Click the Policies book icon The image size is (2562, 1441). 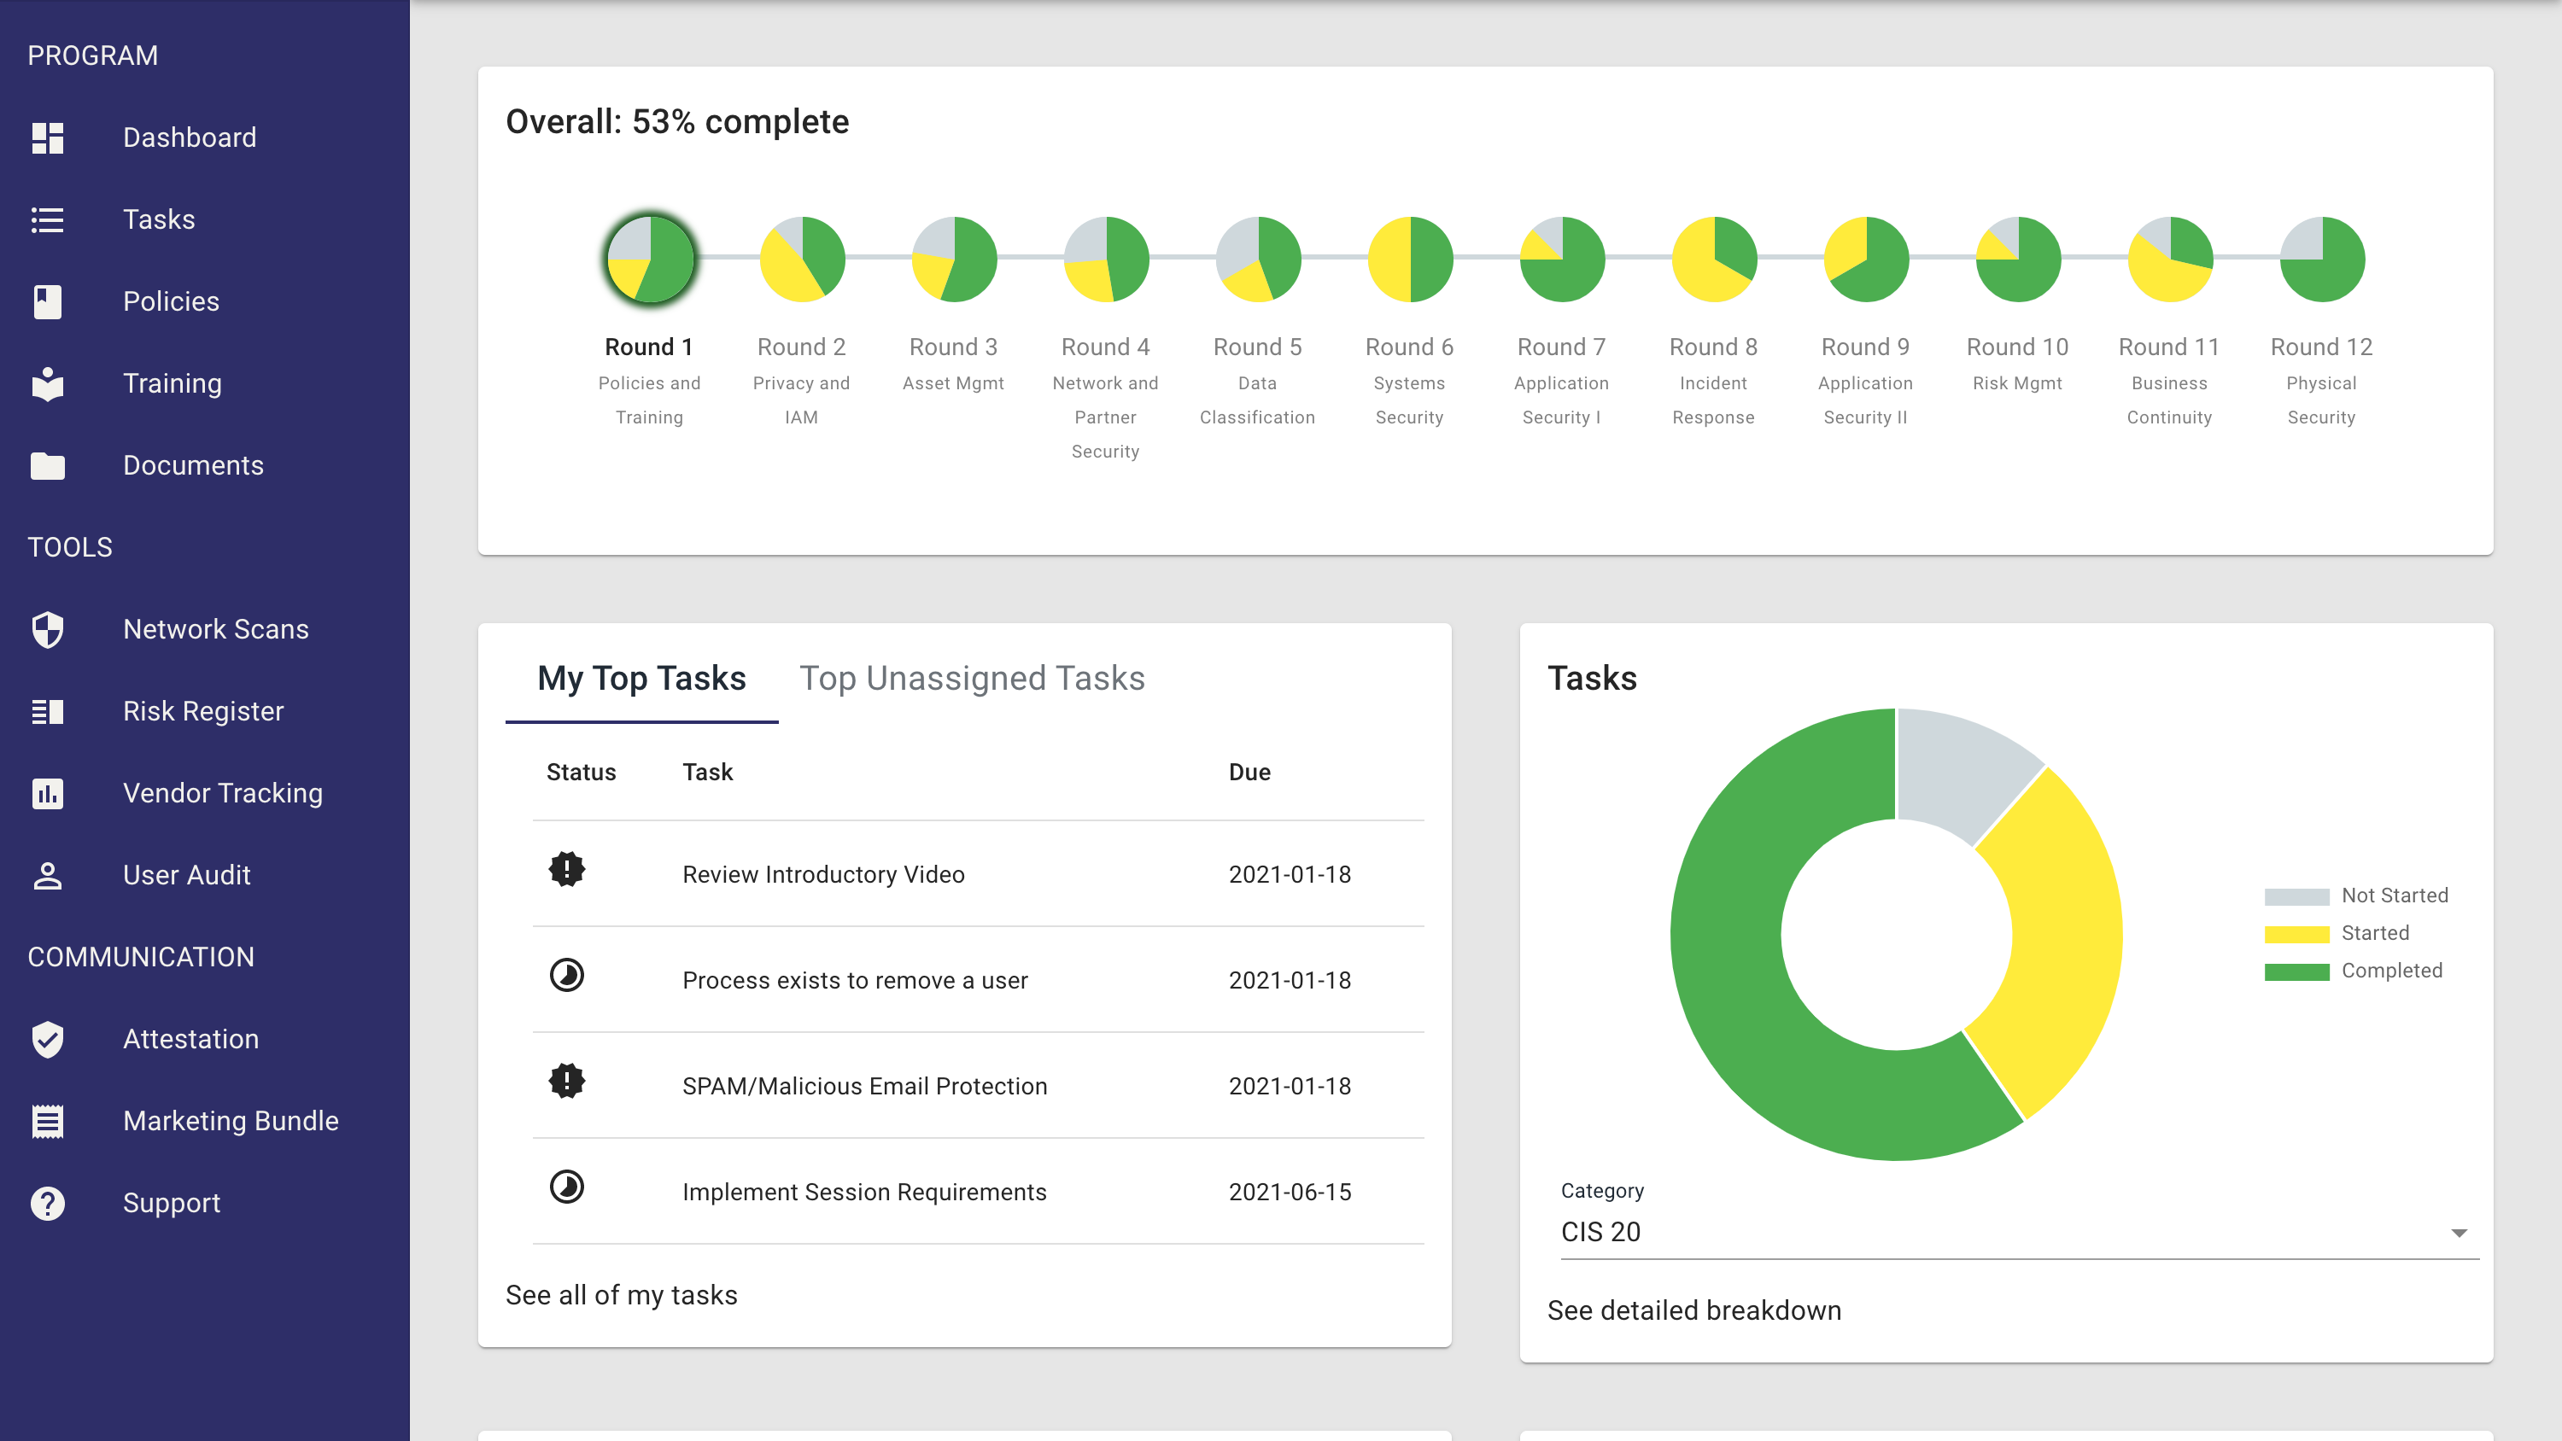click(48, 301)
